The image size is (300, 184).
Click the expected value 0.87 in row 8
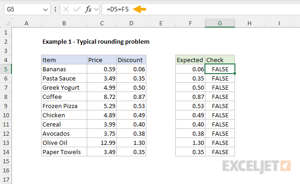[190, 97]
